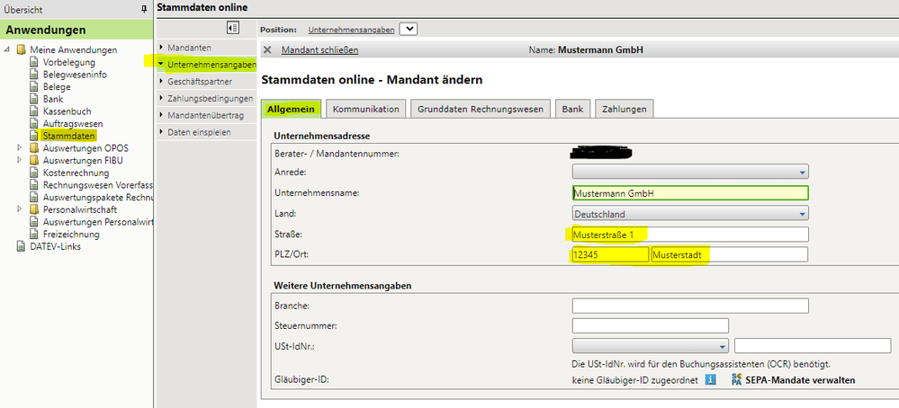Click the Personalwirtschaft folder icon

tap(34, 209)
